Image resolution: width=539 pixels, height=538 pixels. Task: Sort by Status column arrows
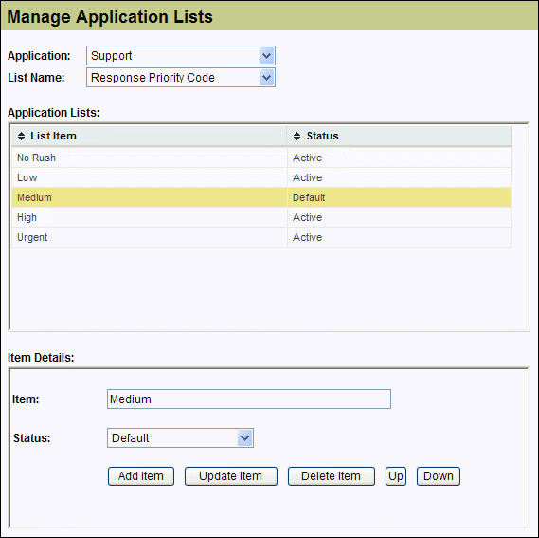297,136
